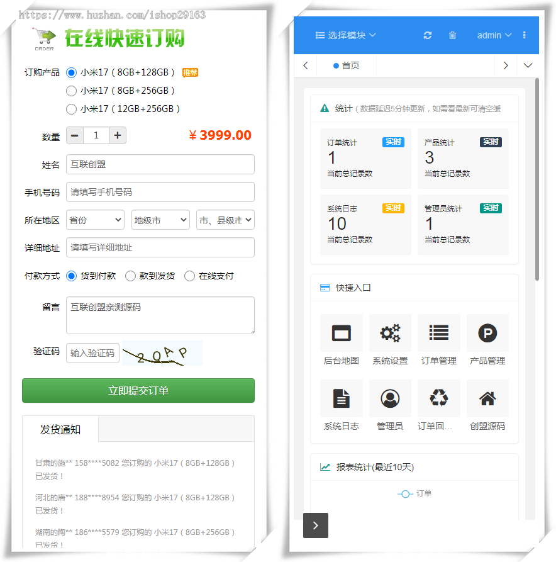Open the 市、县级市 district dropdown
The height and width of the screenshot is (562, 556).
click(225, 220)
